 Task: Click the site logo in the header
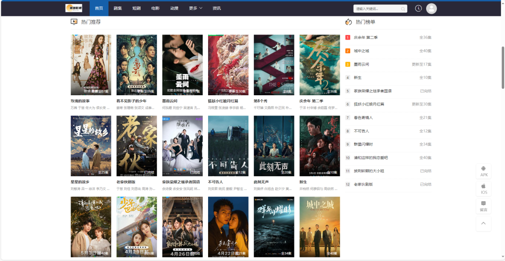tap(73, 8)
